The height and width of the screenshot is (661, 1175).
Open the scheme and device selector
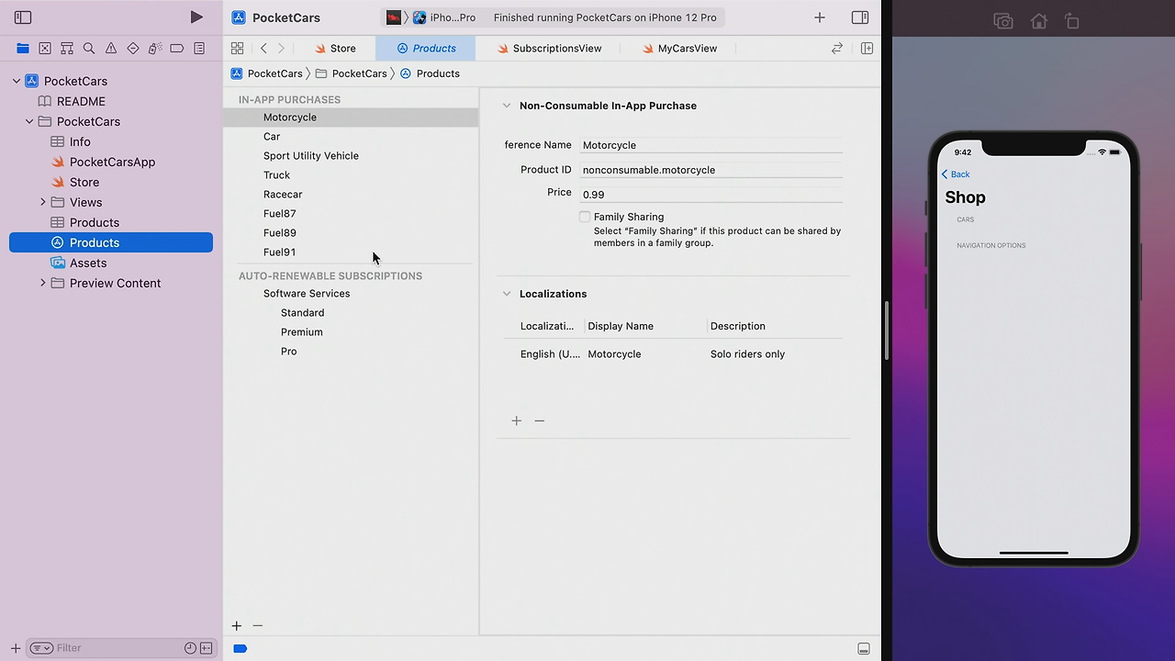431,17
